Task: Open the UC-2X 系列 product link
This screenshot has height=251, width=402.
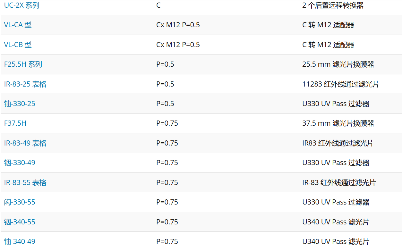Action: (21, 5)
